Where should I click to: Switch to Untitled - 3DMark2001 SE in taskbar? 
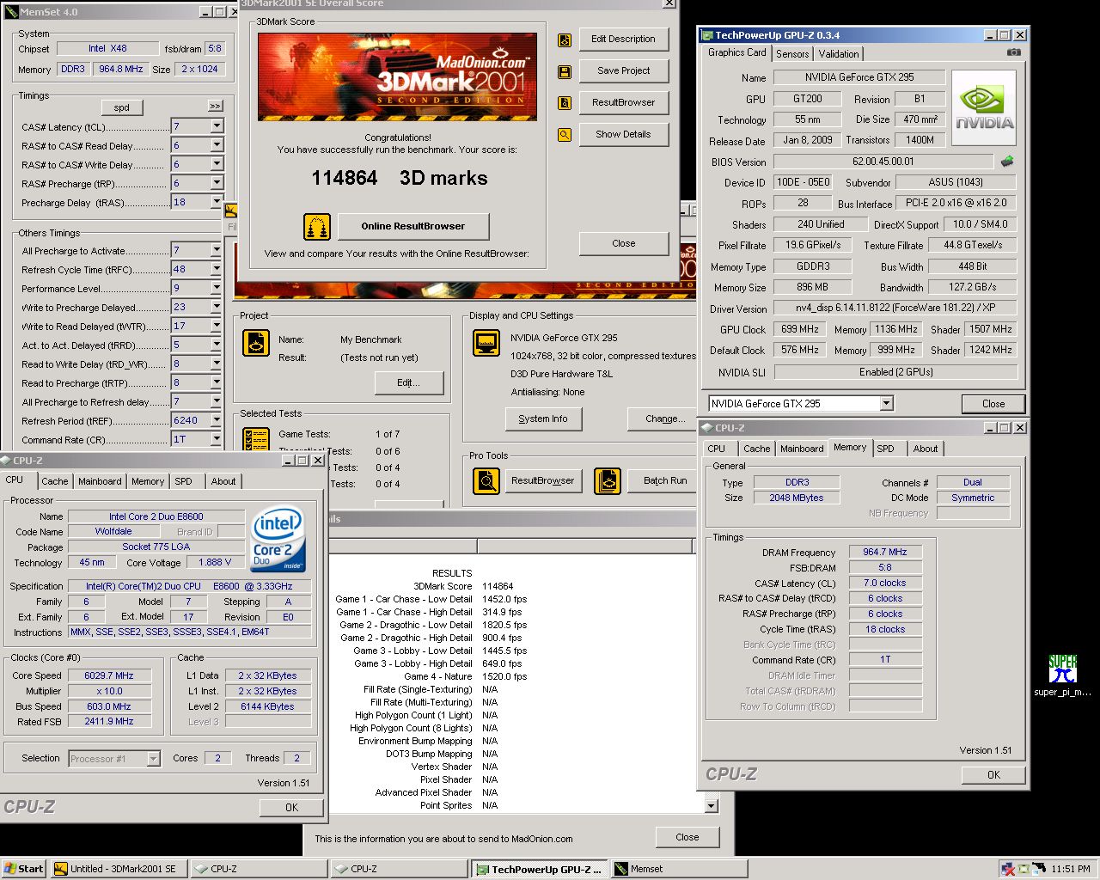120,869
